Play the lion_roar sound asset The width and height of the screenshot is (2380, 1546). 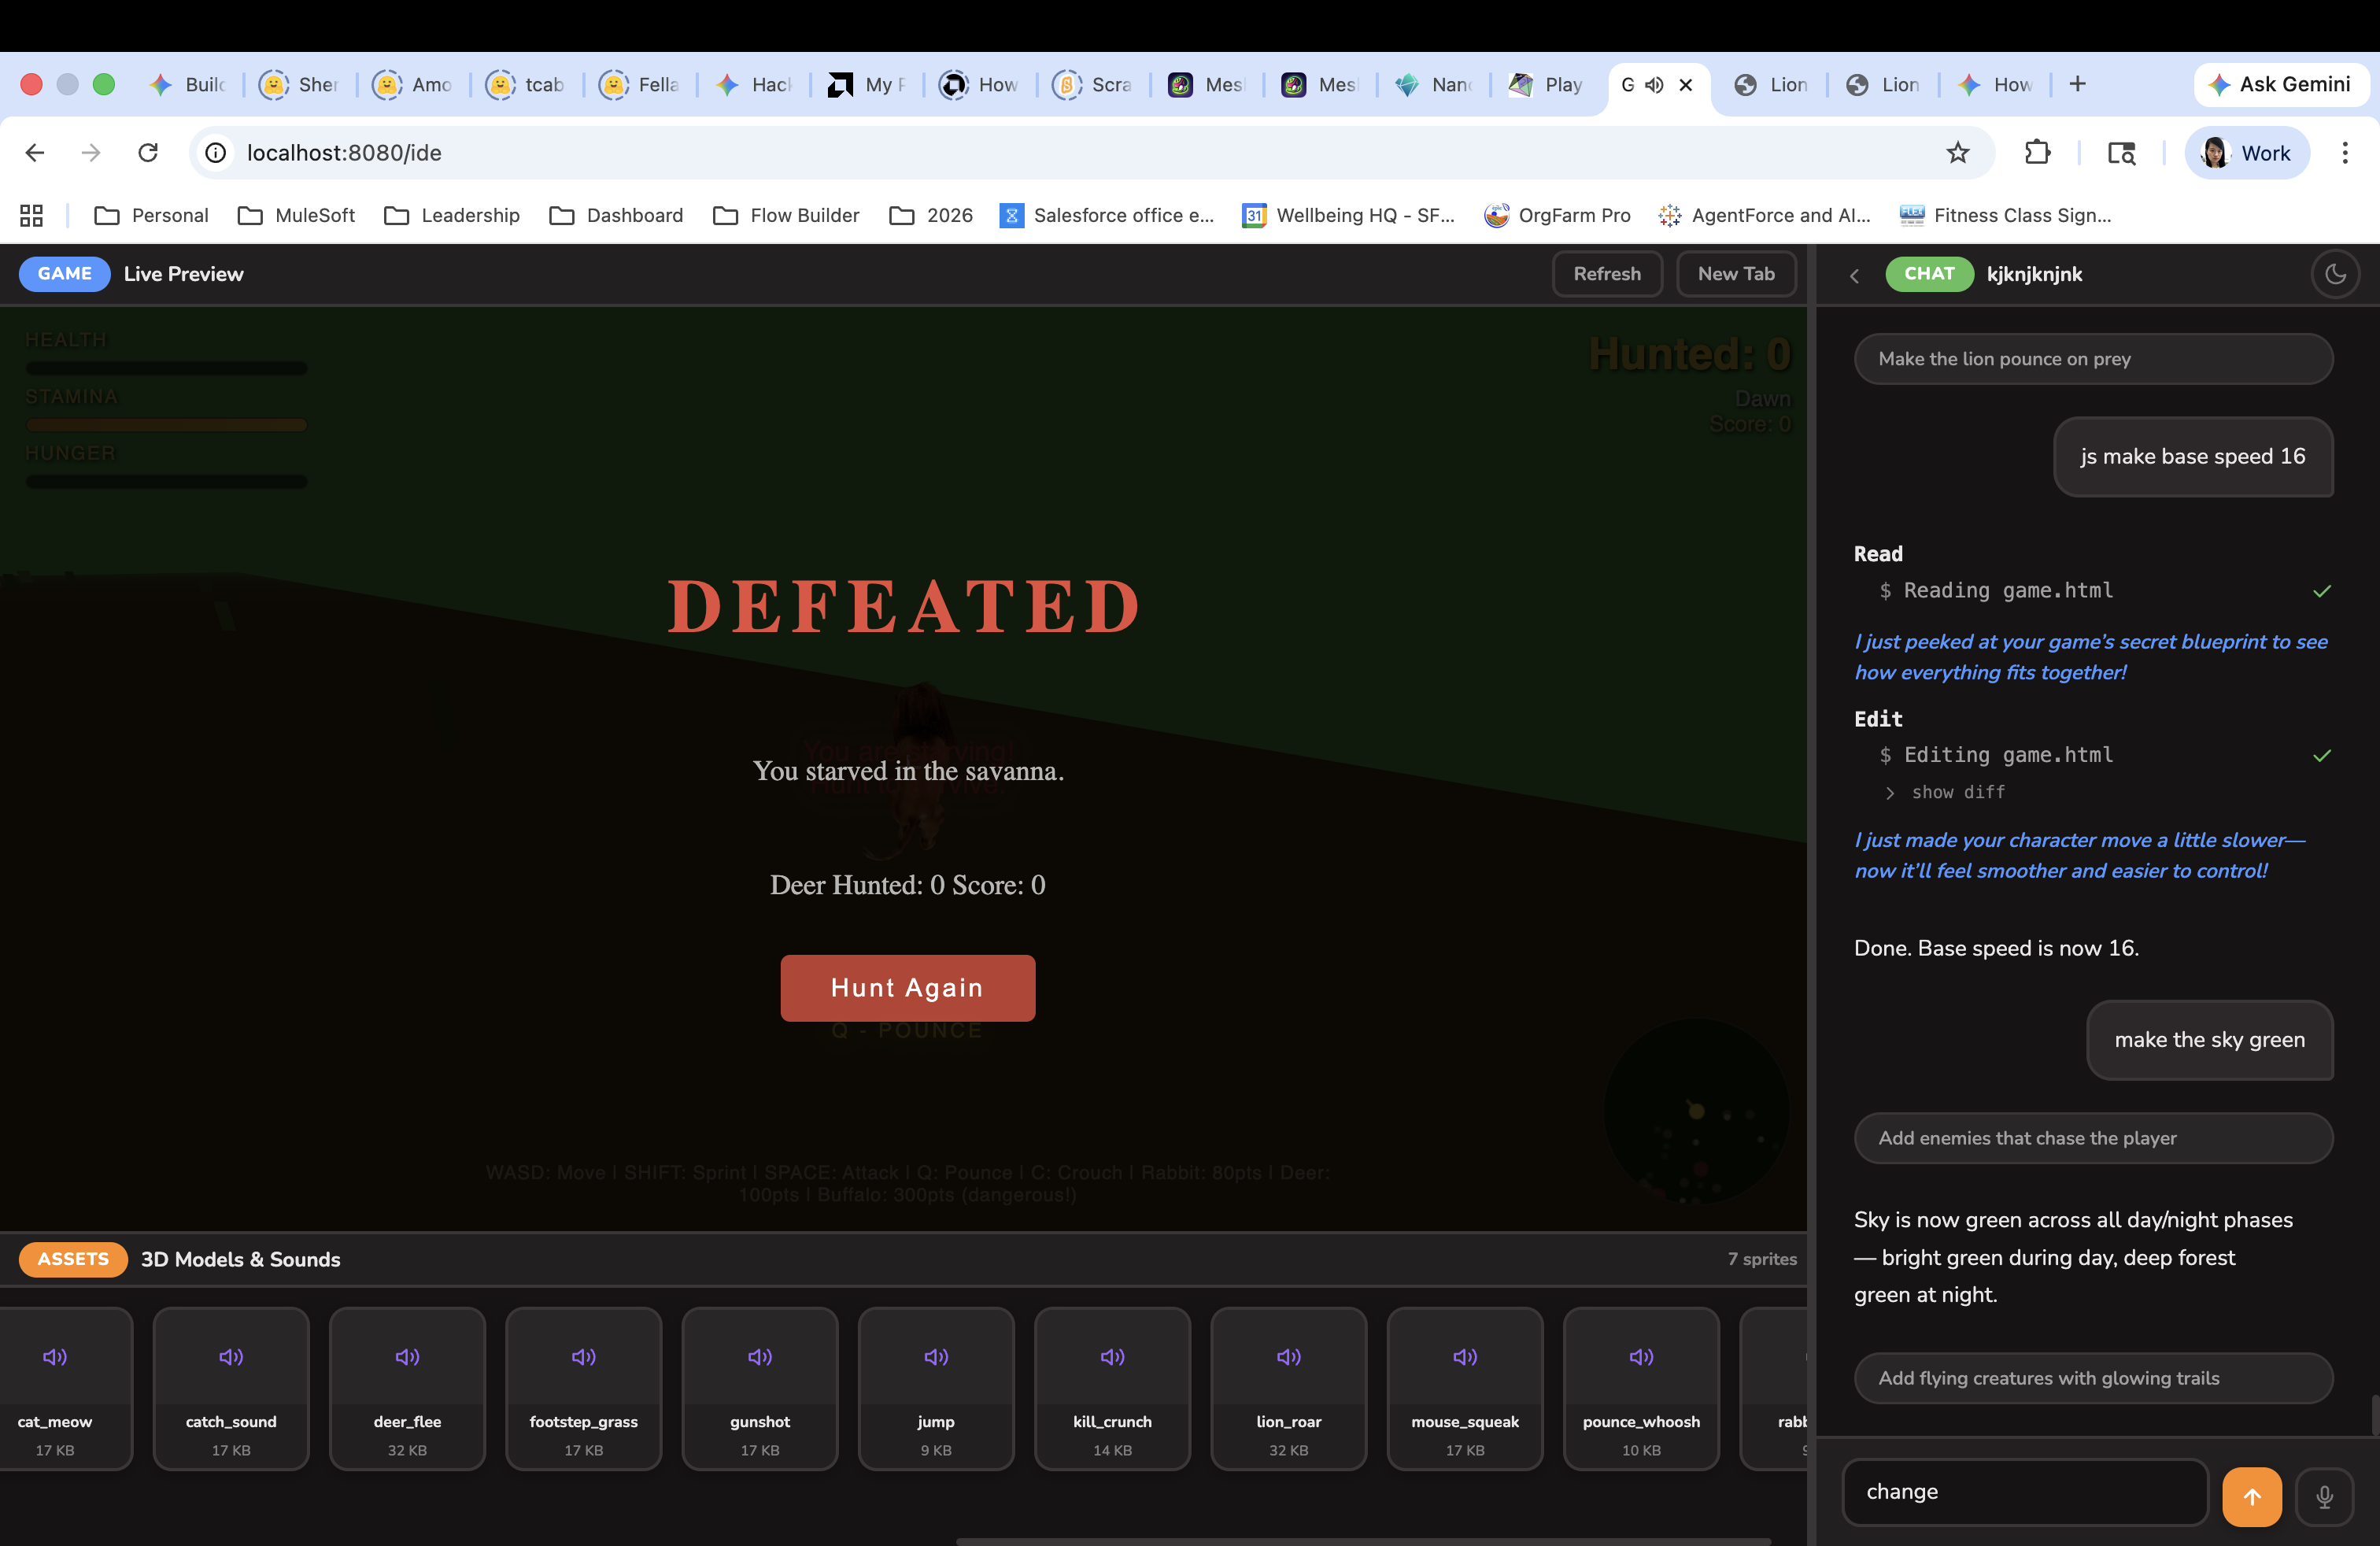(x=1288, y=1357)
